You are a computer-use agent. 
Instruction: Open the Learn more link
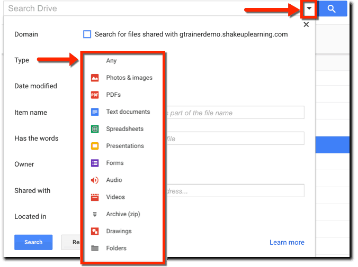point(287,242)
